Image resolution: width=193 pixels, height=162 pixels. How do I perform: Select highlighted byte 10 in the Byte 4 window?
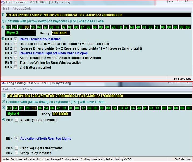click(x=34, y=108)
